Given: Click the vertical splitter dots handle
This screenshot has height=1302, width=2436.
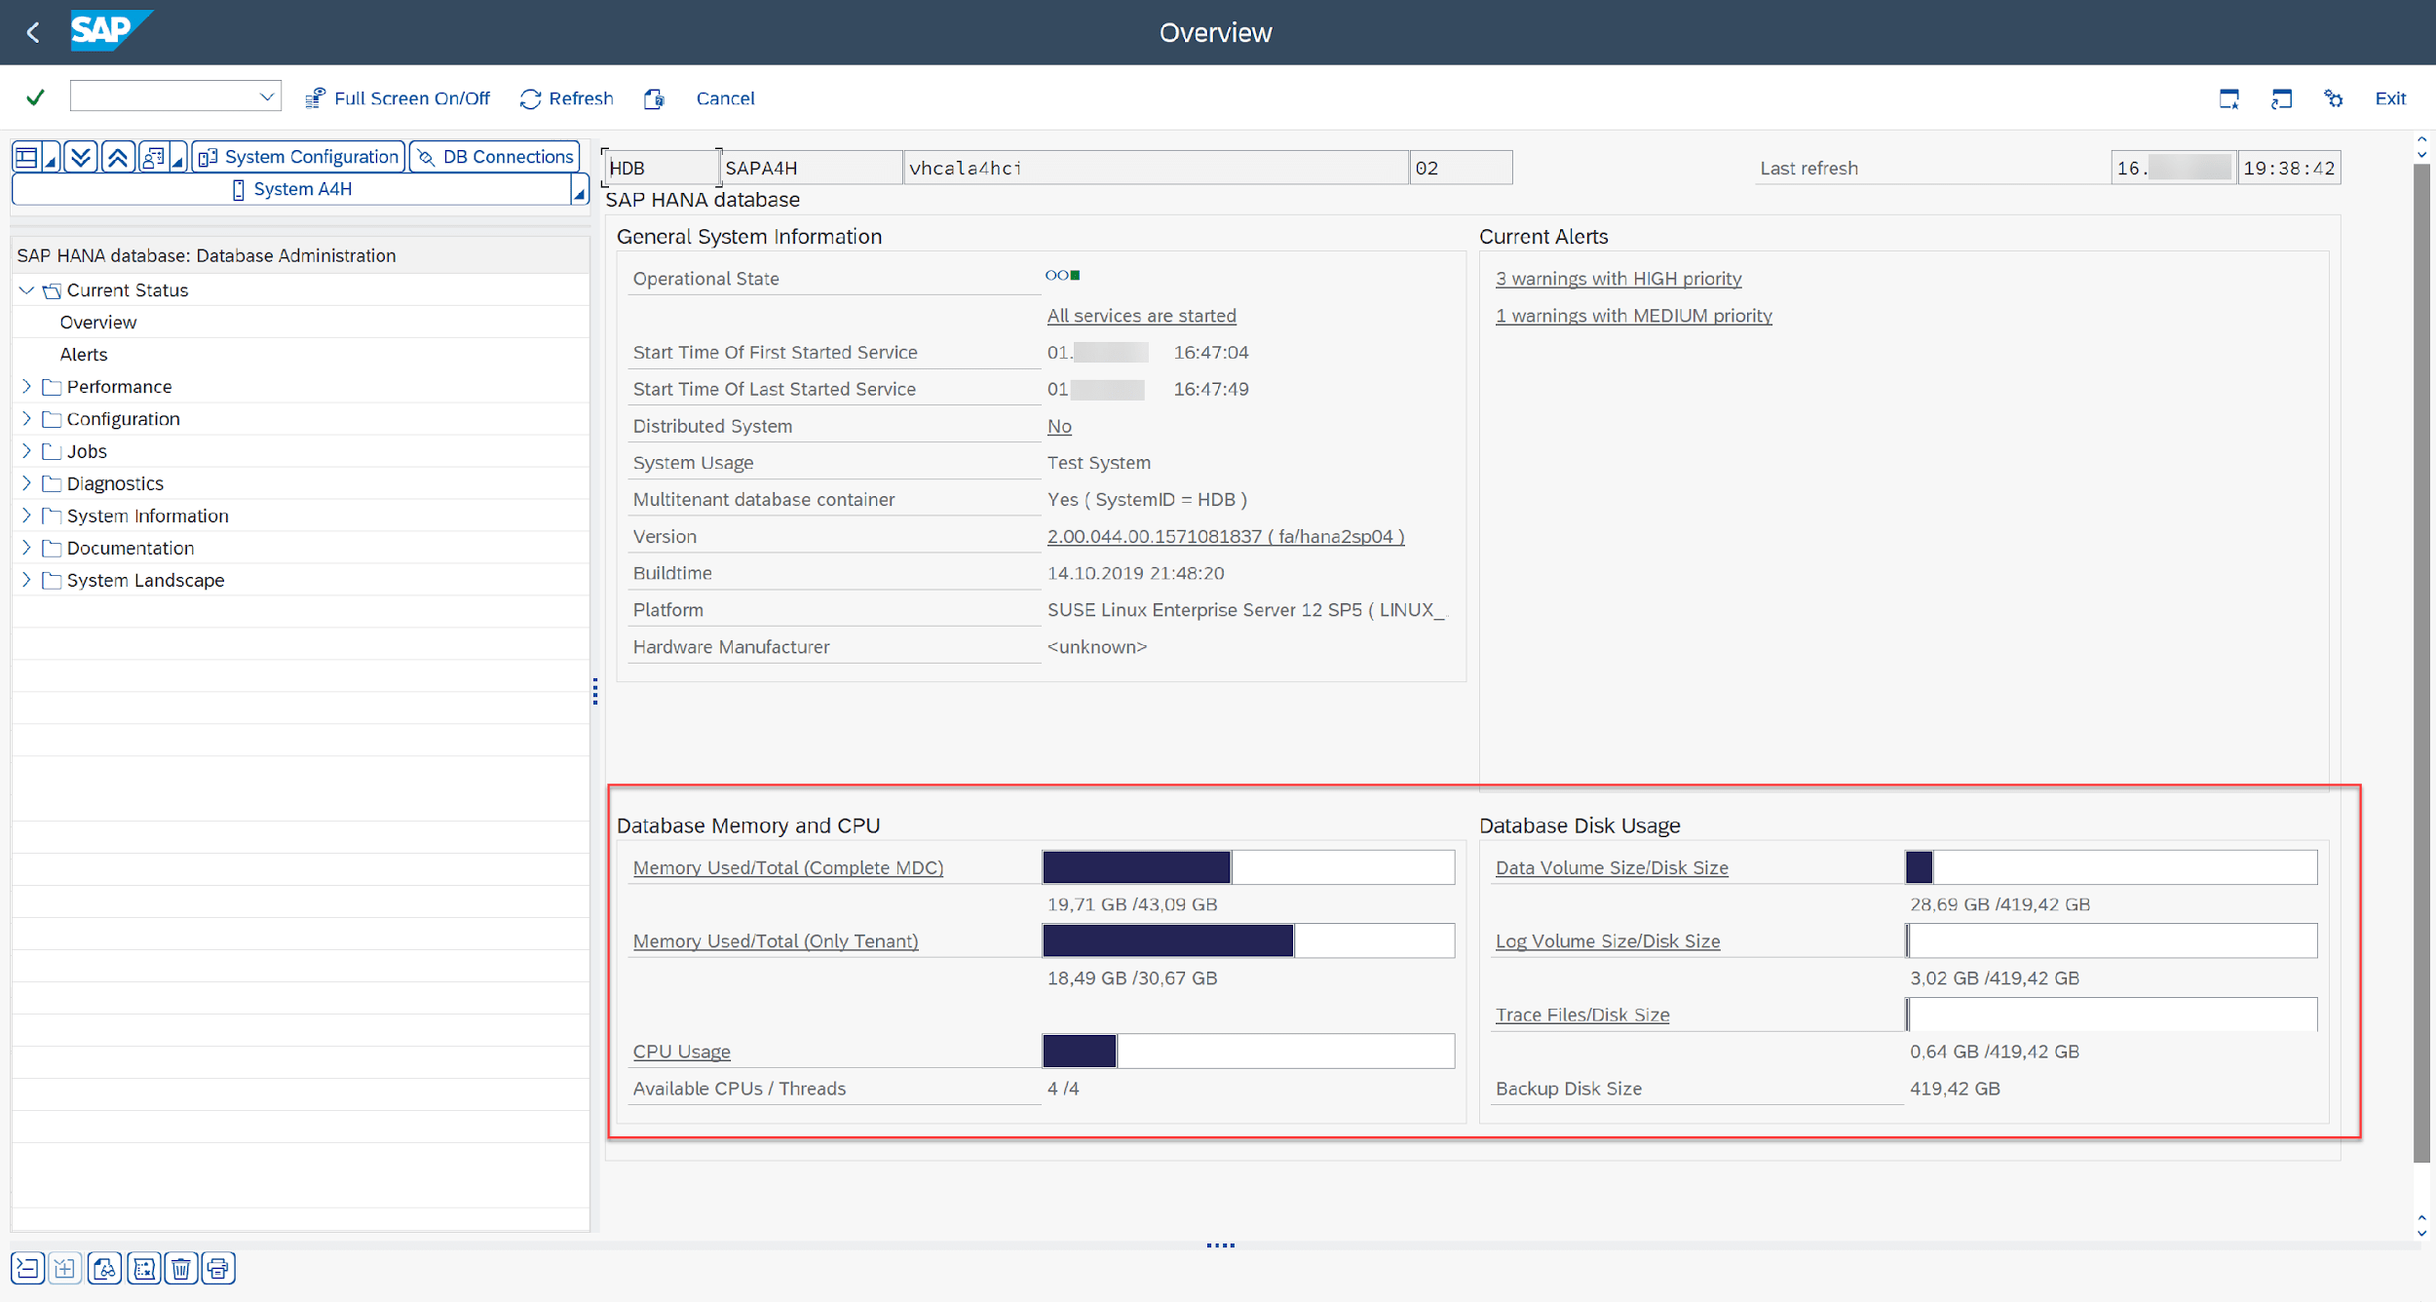Looking at the screenshot, I should point(595,691).
